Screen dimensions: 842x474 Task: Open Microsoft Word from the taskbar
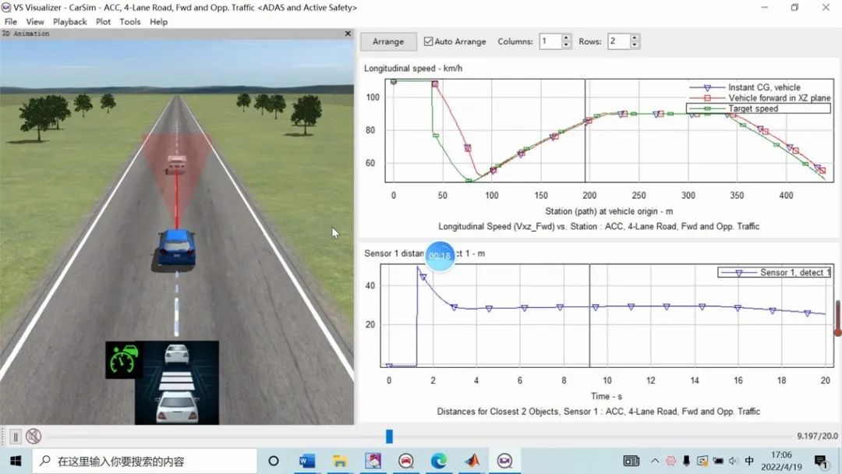tap(307, 461)
